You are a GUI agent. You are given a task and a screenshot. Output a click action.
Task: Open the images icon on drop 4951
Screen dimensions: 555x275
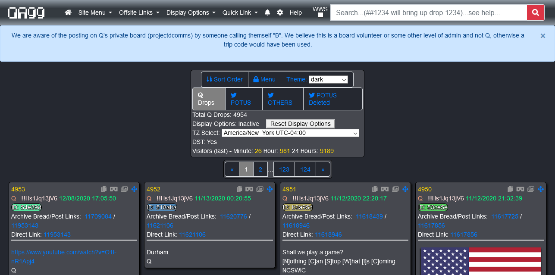click(x=395, y=189)
